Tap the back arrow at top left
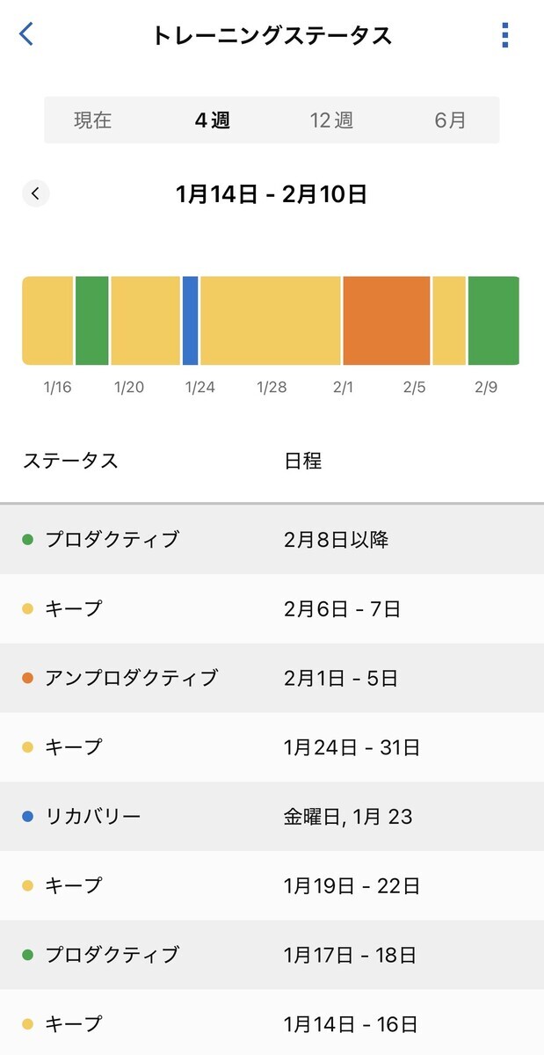The height and width of the screenshot is (1055, 544). coord(26,35)
